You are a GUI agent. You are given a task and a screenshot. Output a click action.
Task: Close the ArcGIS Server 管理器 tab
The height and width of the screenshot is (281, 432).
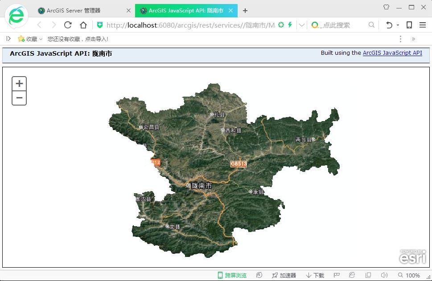click(128, 10)
